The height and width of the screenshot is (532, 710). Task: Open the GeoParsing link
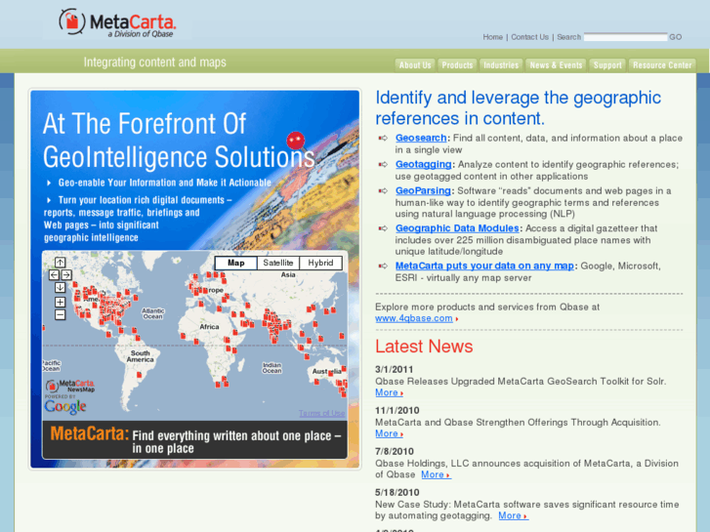coord(423,190)
